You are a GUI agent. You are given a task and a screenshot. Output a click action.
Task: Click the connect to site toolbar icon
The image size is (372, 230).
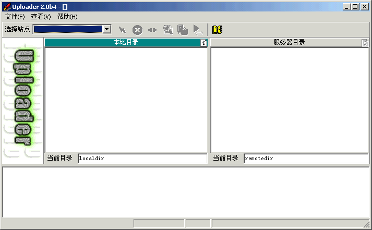(122, 30)
